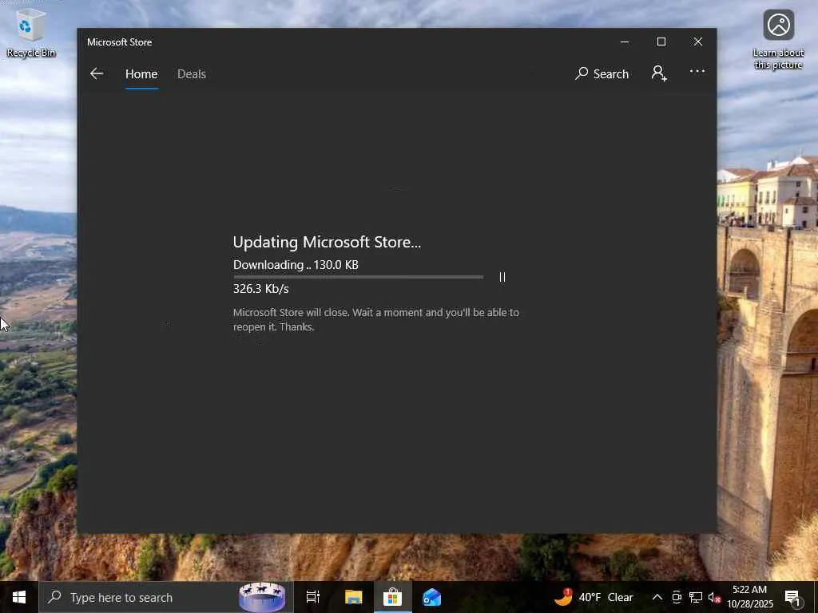Click the Meet Now tray icon
This screenshot has width=818, height=613.
(x=677, y=597)
